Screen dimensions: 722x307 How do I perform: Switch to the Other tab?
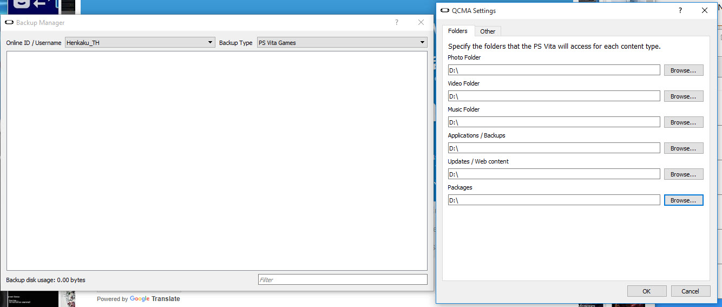tap(488, 31)
